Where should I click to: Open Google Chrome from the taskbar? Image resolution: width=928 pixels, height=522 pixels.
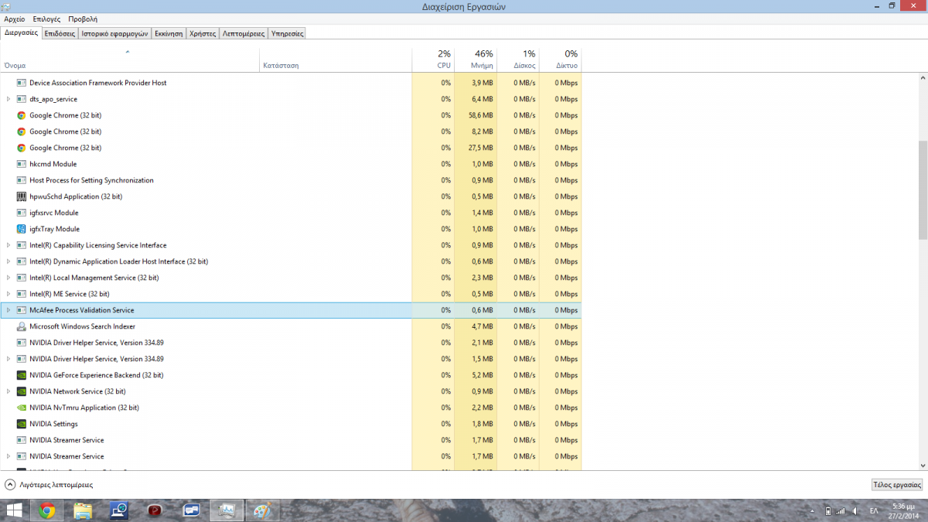[47, 510]
